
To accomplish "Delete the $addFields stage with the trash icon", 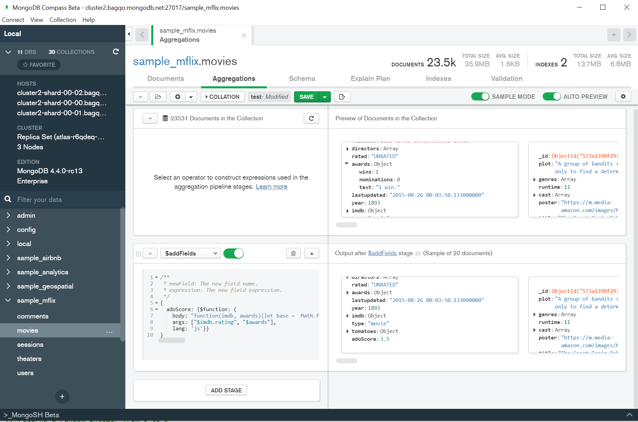I will pos(293,253).
